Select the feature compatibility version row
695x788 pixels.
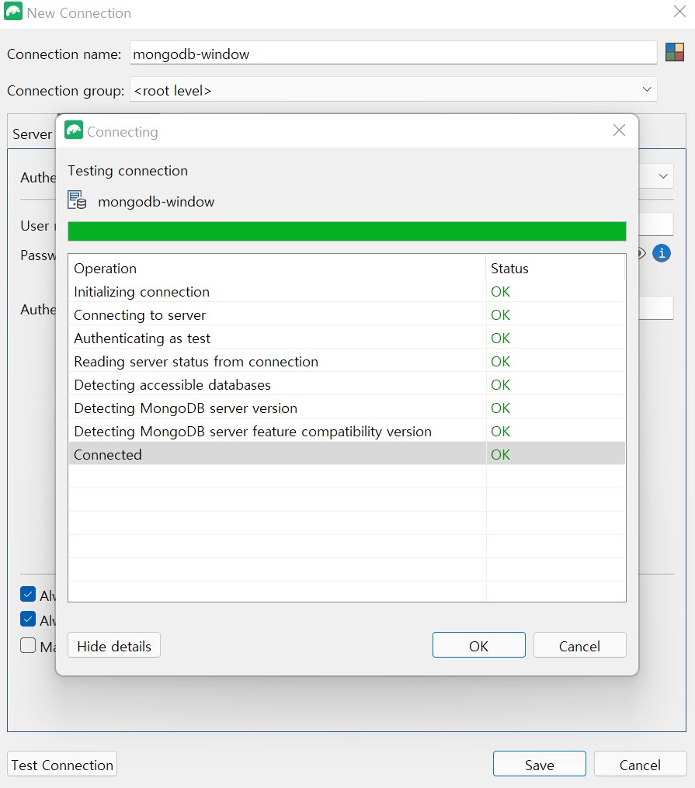(347, 431)
